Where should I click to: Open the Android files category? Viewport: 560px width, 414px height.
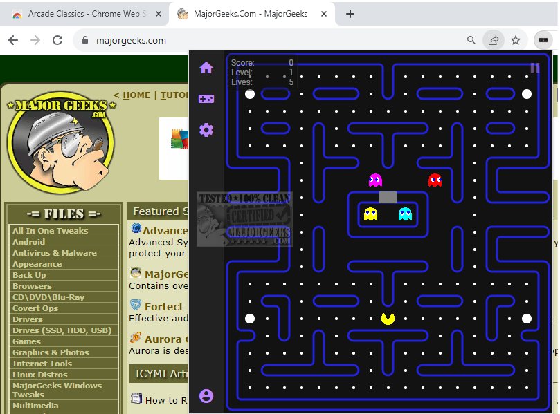point(64,241)
